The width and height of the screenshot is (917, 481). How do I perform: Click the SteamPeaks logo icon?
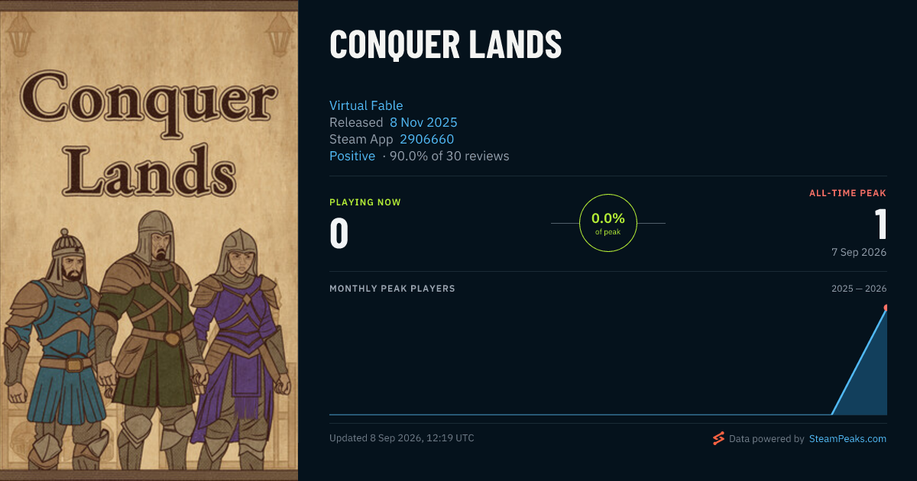[x=718, y=438]
